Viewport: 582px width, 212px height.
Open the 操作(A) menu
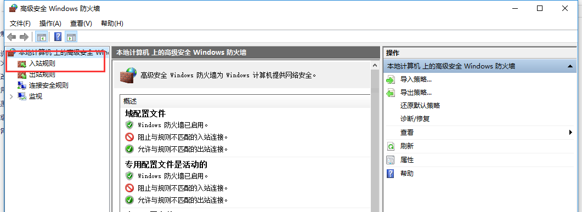click(x=50, y=24)
